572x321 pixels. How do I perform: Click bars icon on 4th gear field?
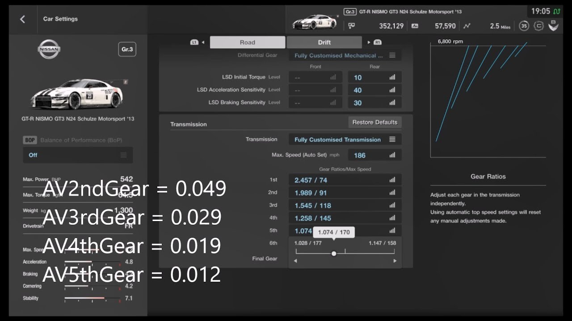[x=392, y=218]
